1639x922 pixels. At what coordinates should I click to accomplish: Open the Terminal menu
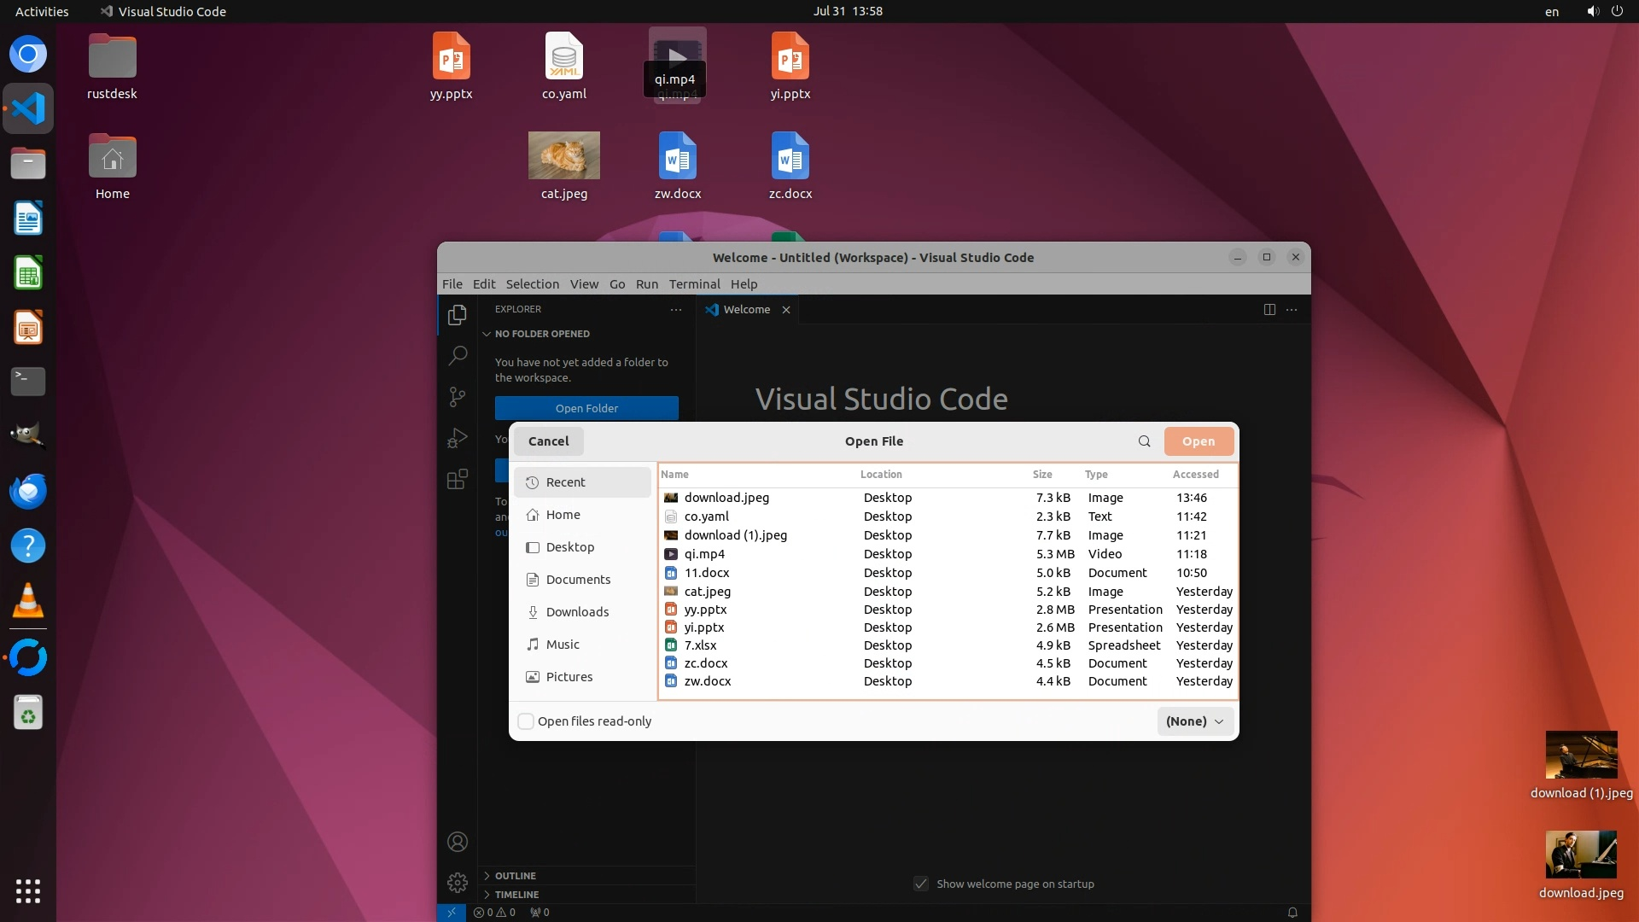tap(694, 284)
